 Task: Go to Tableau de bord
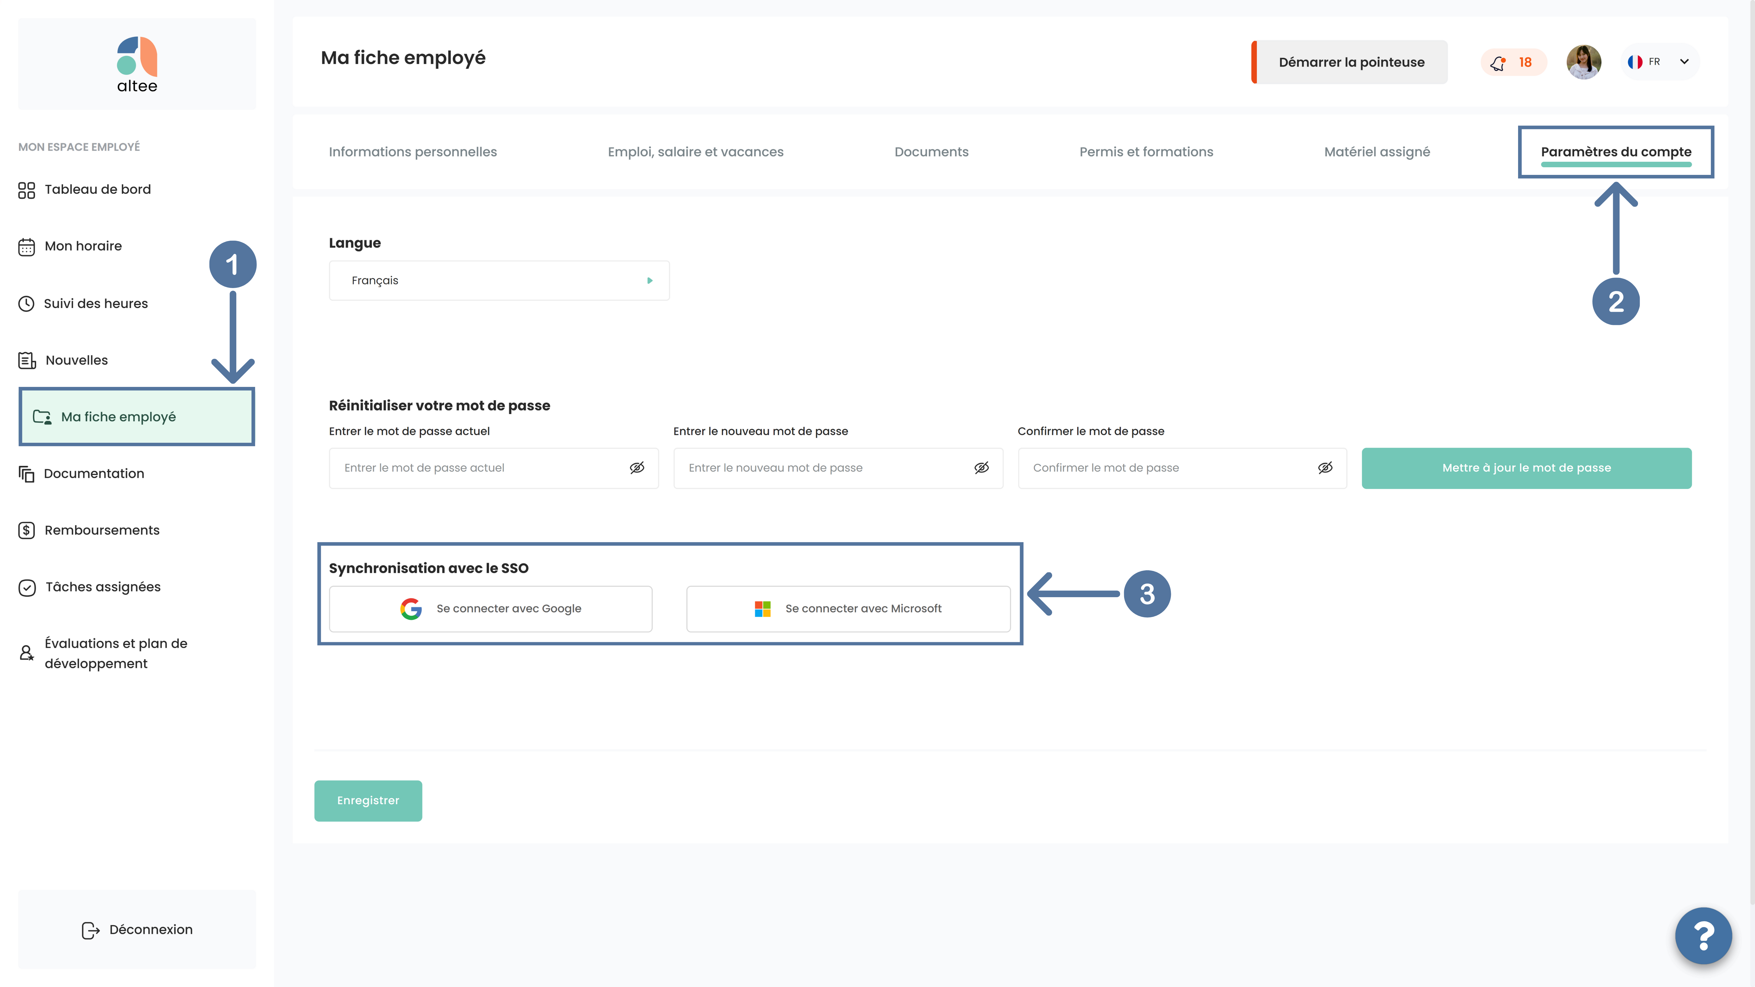pyautogui.click(x=97, y=190)
